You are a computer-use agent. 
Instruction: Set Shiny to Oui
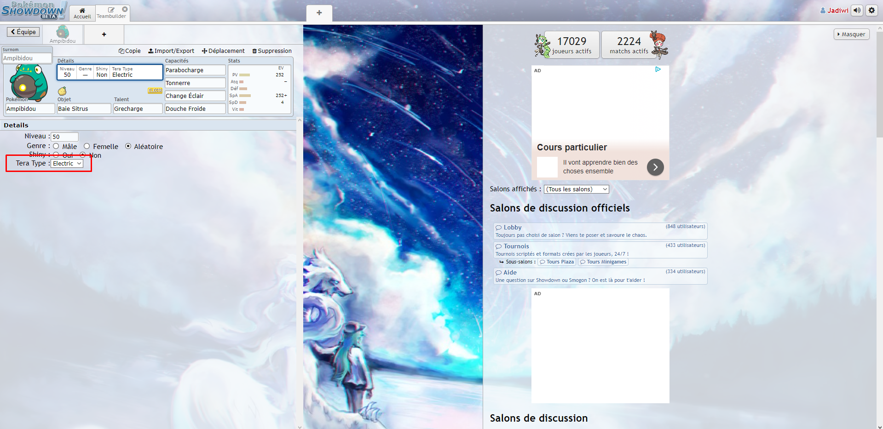(x=56, y=155)
